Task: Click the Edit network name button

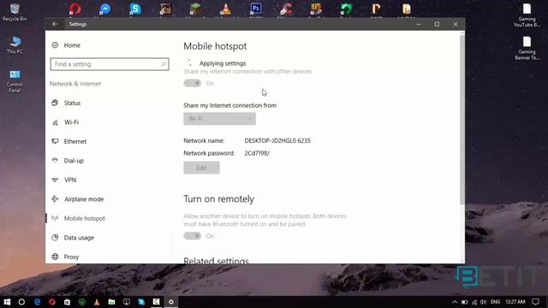Action: (x=201, y=168)
